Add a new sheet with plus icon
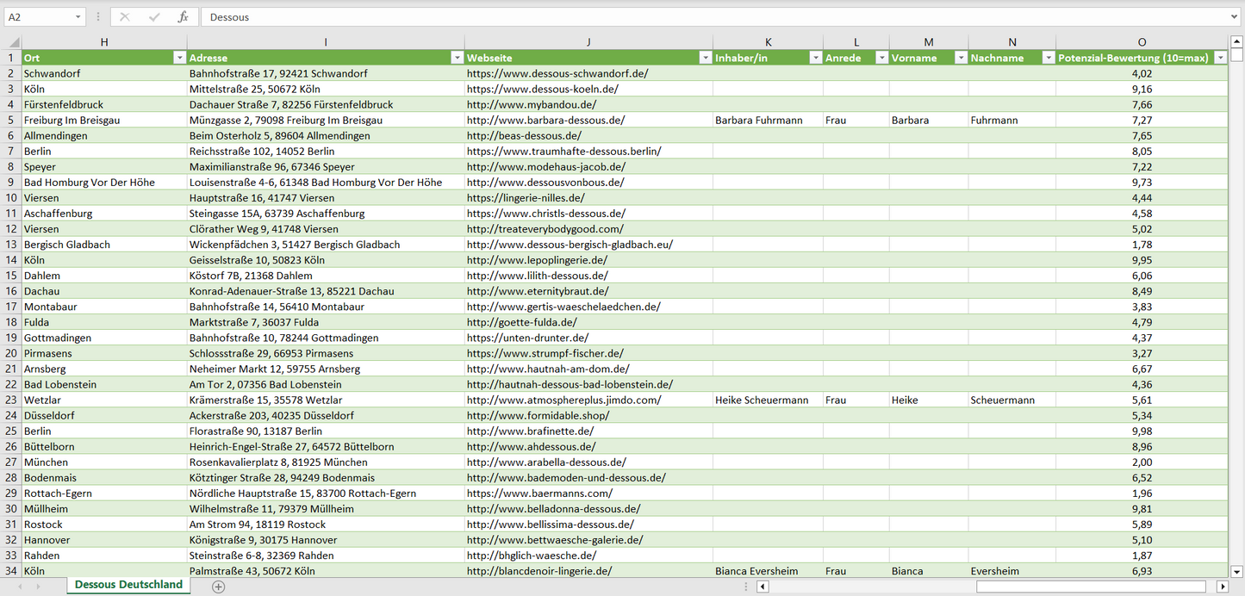Viewport: 1245px width, 596px height. (219, 587)
